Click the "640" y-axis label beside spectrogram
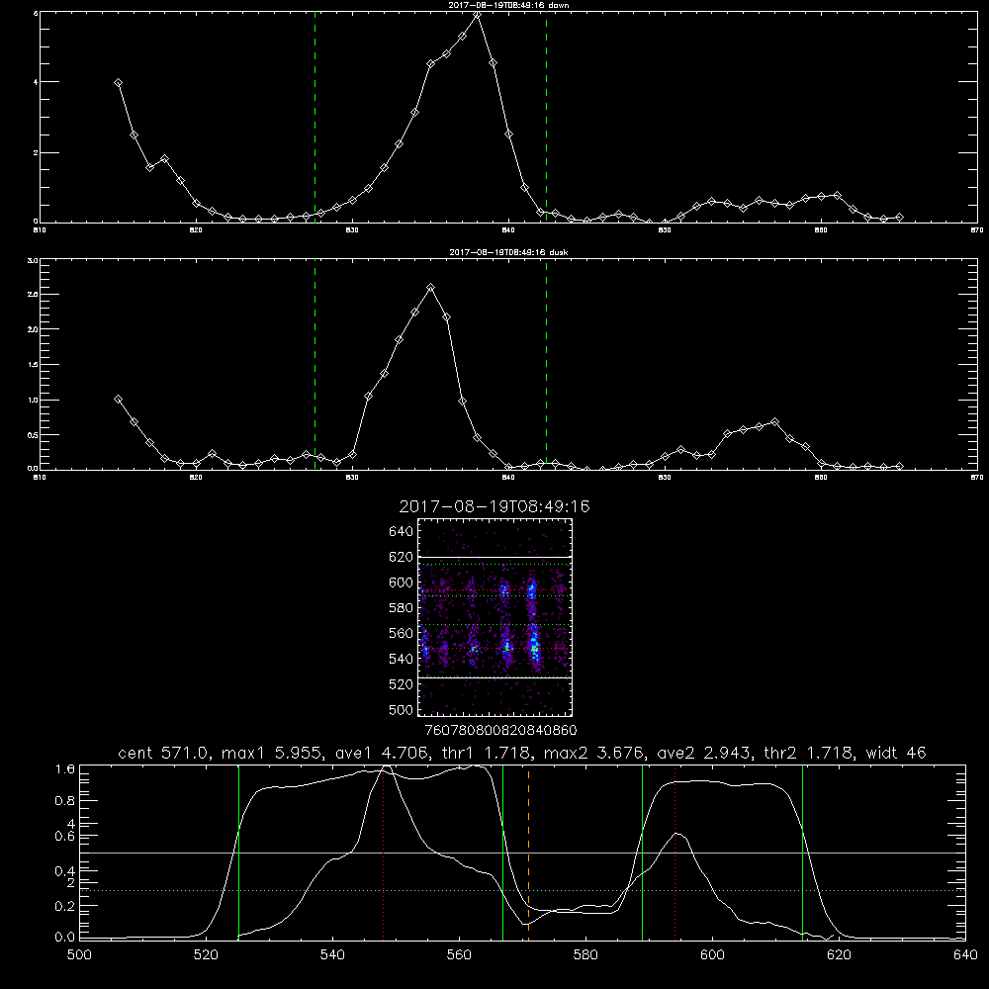 click(x=401, y=531)
